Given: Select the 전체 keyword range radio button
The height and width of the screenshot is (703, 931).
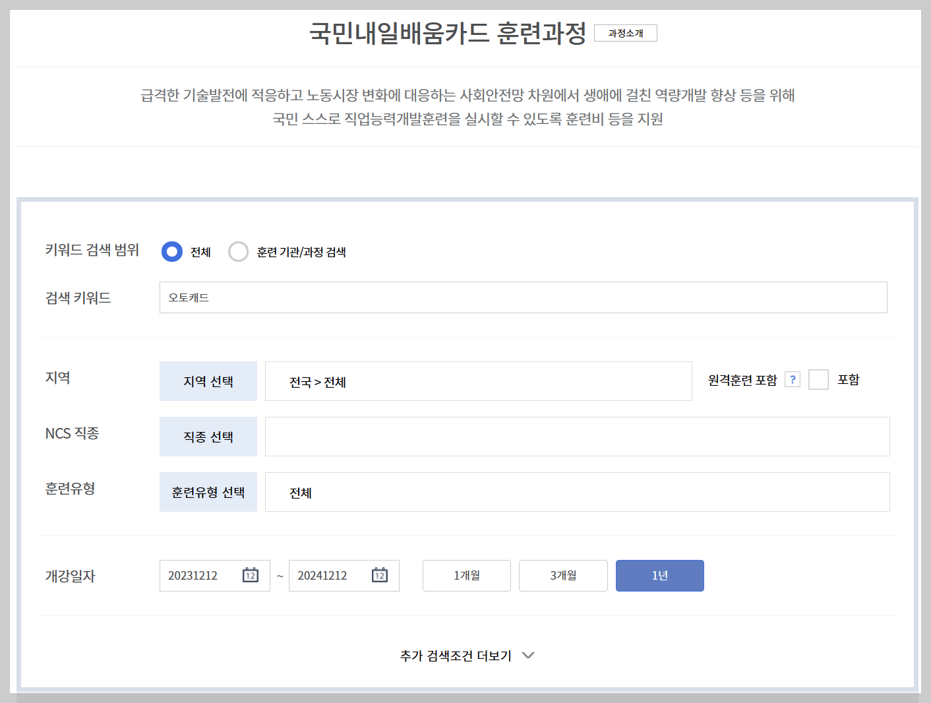Looking at the screenshot, I should coord(172,251).
